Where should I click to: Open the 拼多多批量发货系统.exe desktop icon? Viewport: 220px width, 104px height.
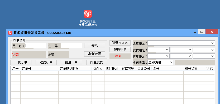[x=88, y=18]
